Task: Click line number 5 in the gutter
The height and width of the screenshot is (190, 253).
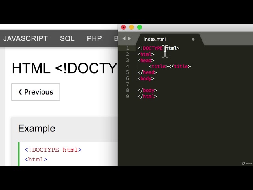Action: 128,72
